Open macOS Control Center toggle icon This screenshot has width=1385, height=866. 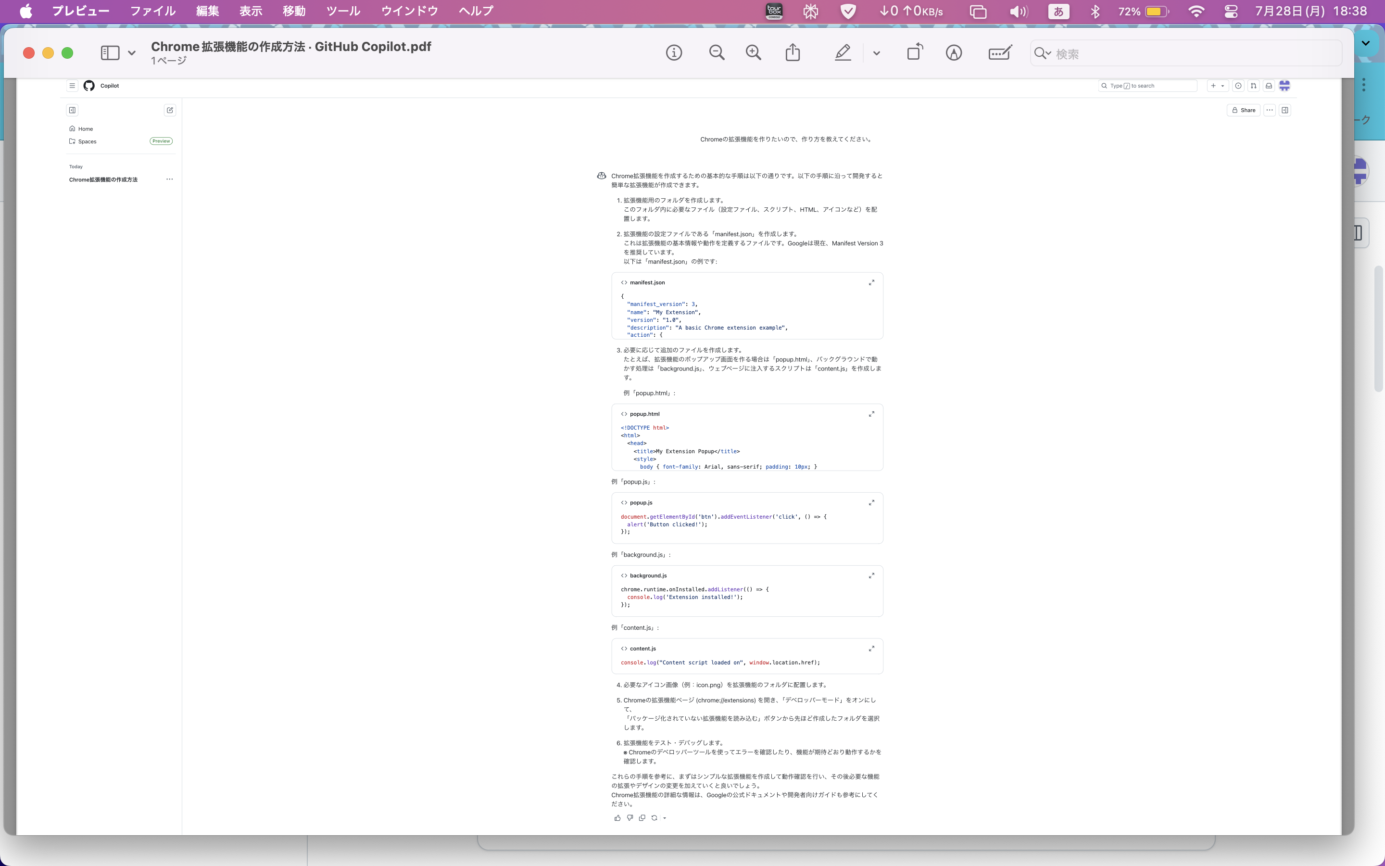[1231, 12]
